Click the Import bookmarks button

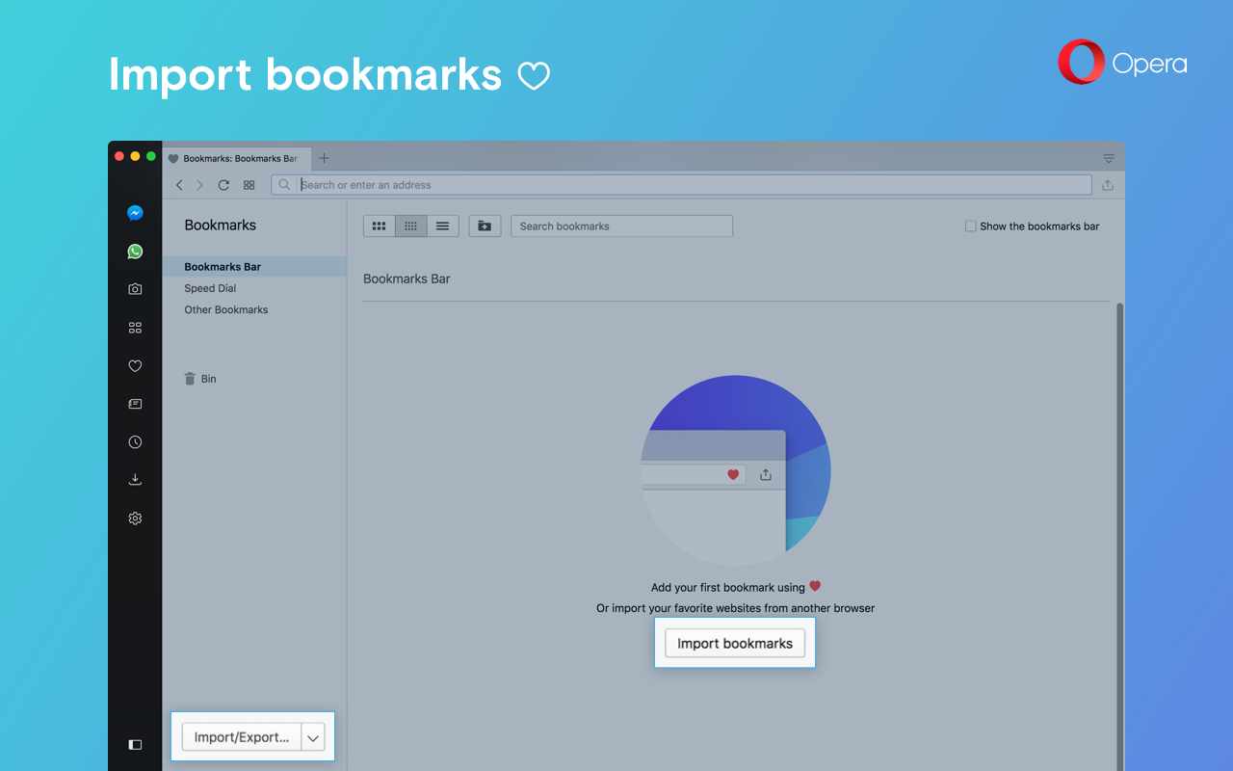pos(735,644)
